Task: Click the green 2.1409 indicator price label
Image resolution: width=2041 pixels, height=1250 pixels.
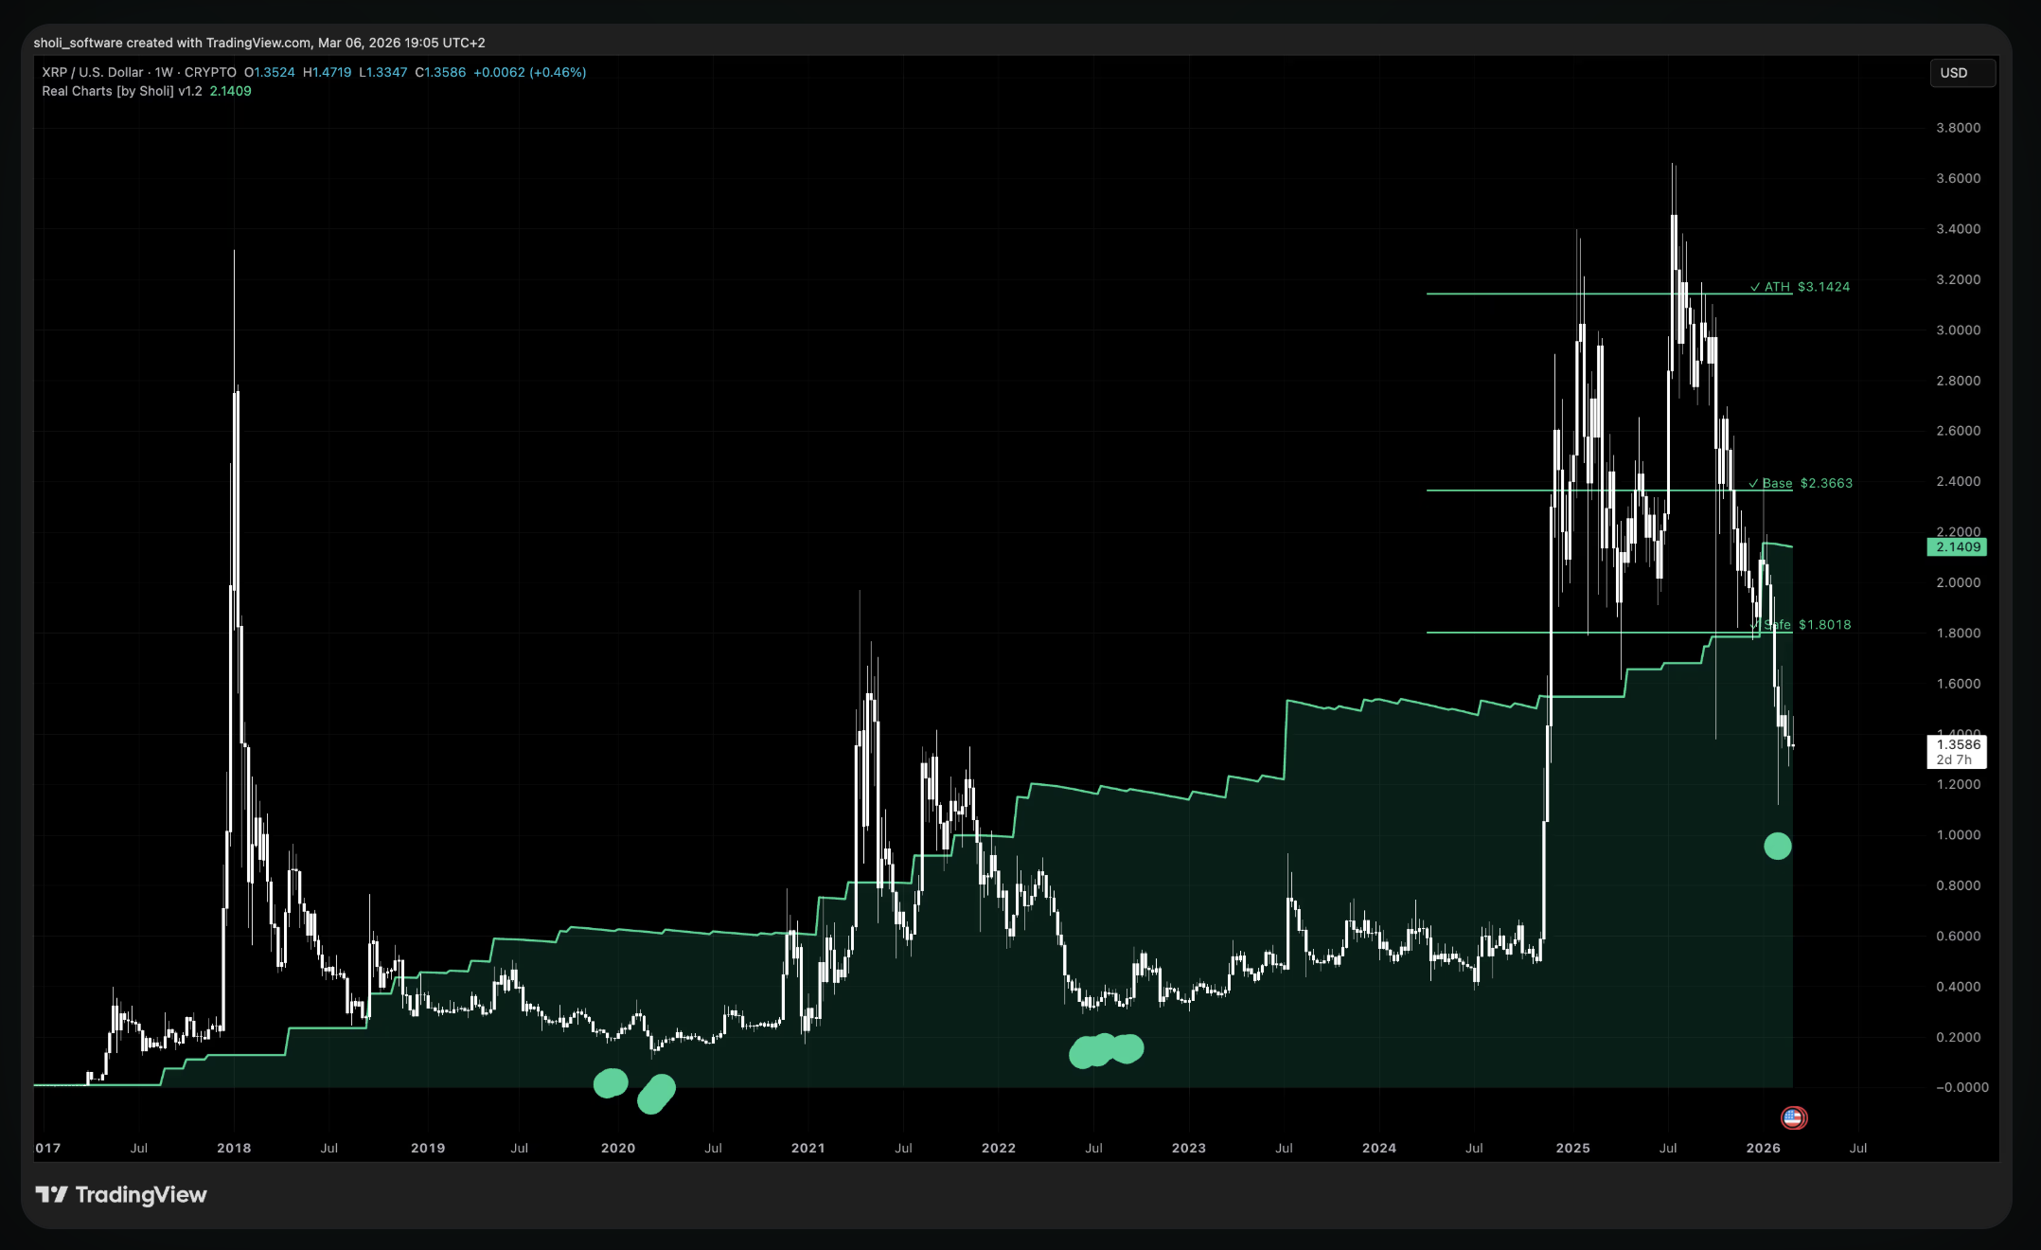Action: pyautogui.click(x=1957, y=547)
